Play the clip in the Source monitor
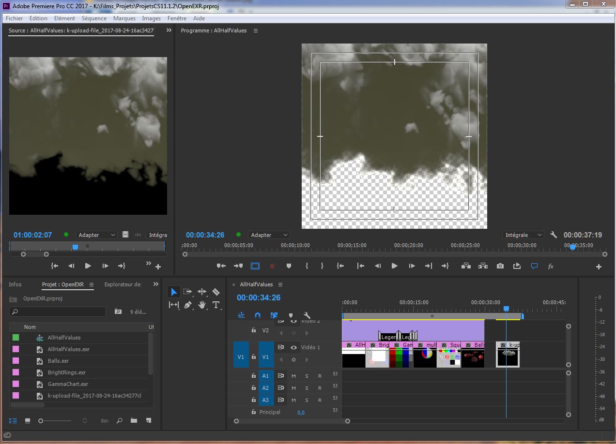The height and width of the screenshot is (444, 616). coord(88,266)
